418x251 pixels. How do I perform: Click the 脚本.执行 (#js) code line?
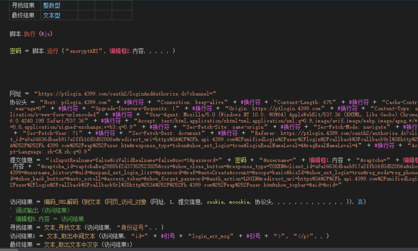click(x=31, y=34)
